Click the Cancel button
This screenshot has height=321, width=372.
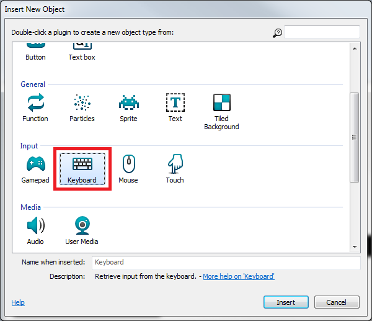click(x=337, y=302)
